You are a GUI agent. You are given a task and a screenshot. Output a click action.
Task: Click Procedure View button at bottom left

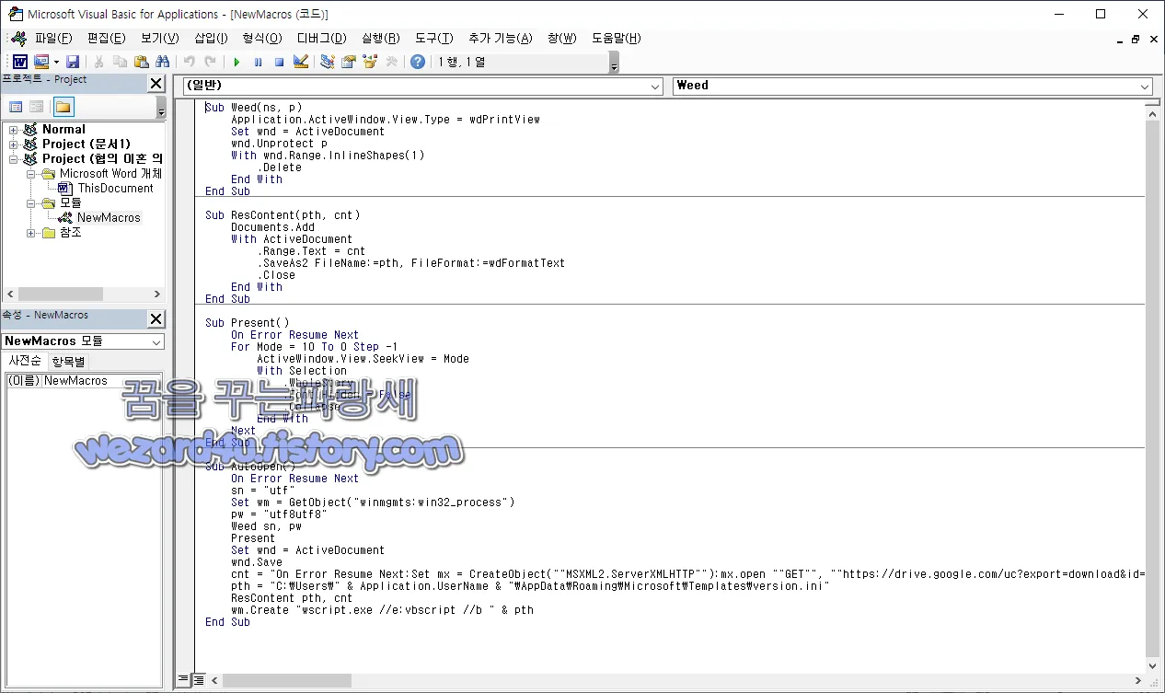tap(182, 680)
